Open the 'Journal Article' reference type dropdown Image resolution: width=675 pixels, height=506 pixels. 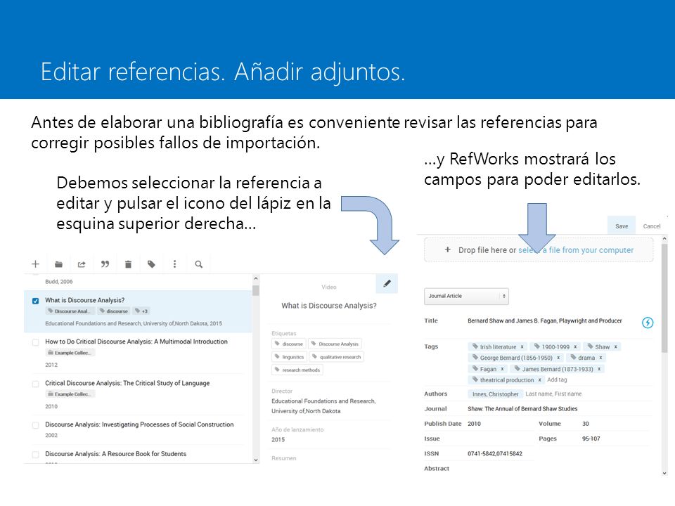(466, 296)
